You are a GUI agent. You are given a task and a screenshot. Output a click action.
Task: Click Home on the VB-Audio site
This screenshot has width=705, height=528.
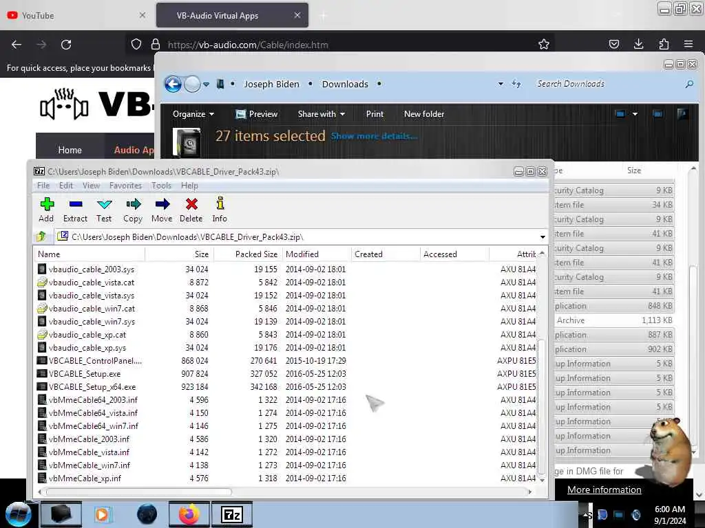click(x=70, y=150)
